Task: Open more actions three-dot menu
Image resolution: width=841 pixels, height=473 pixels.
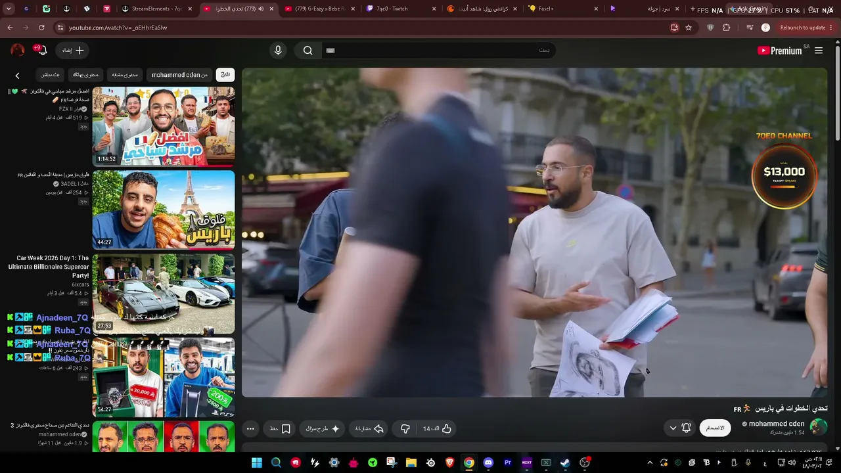Action: [x=250, y=429]
